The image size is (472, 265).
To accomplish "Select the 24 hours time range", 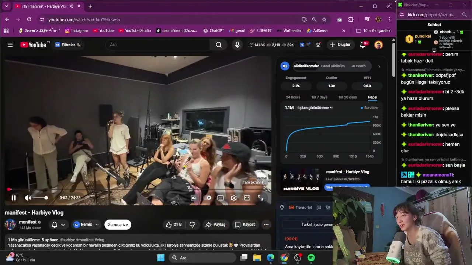I will (293, 97).
